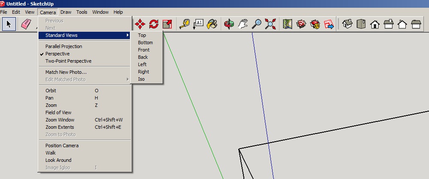Viewport: 429px width, 179px height.
Task: Expand the Standard Views submenu arrow
Action: 127,35
